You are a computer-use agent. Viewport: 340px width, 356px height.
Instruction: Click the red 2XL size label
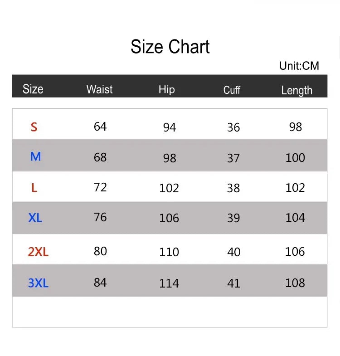click(x=38, y=252)
